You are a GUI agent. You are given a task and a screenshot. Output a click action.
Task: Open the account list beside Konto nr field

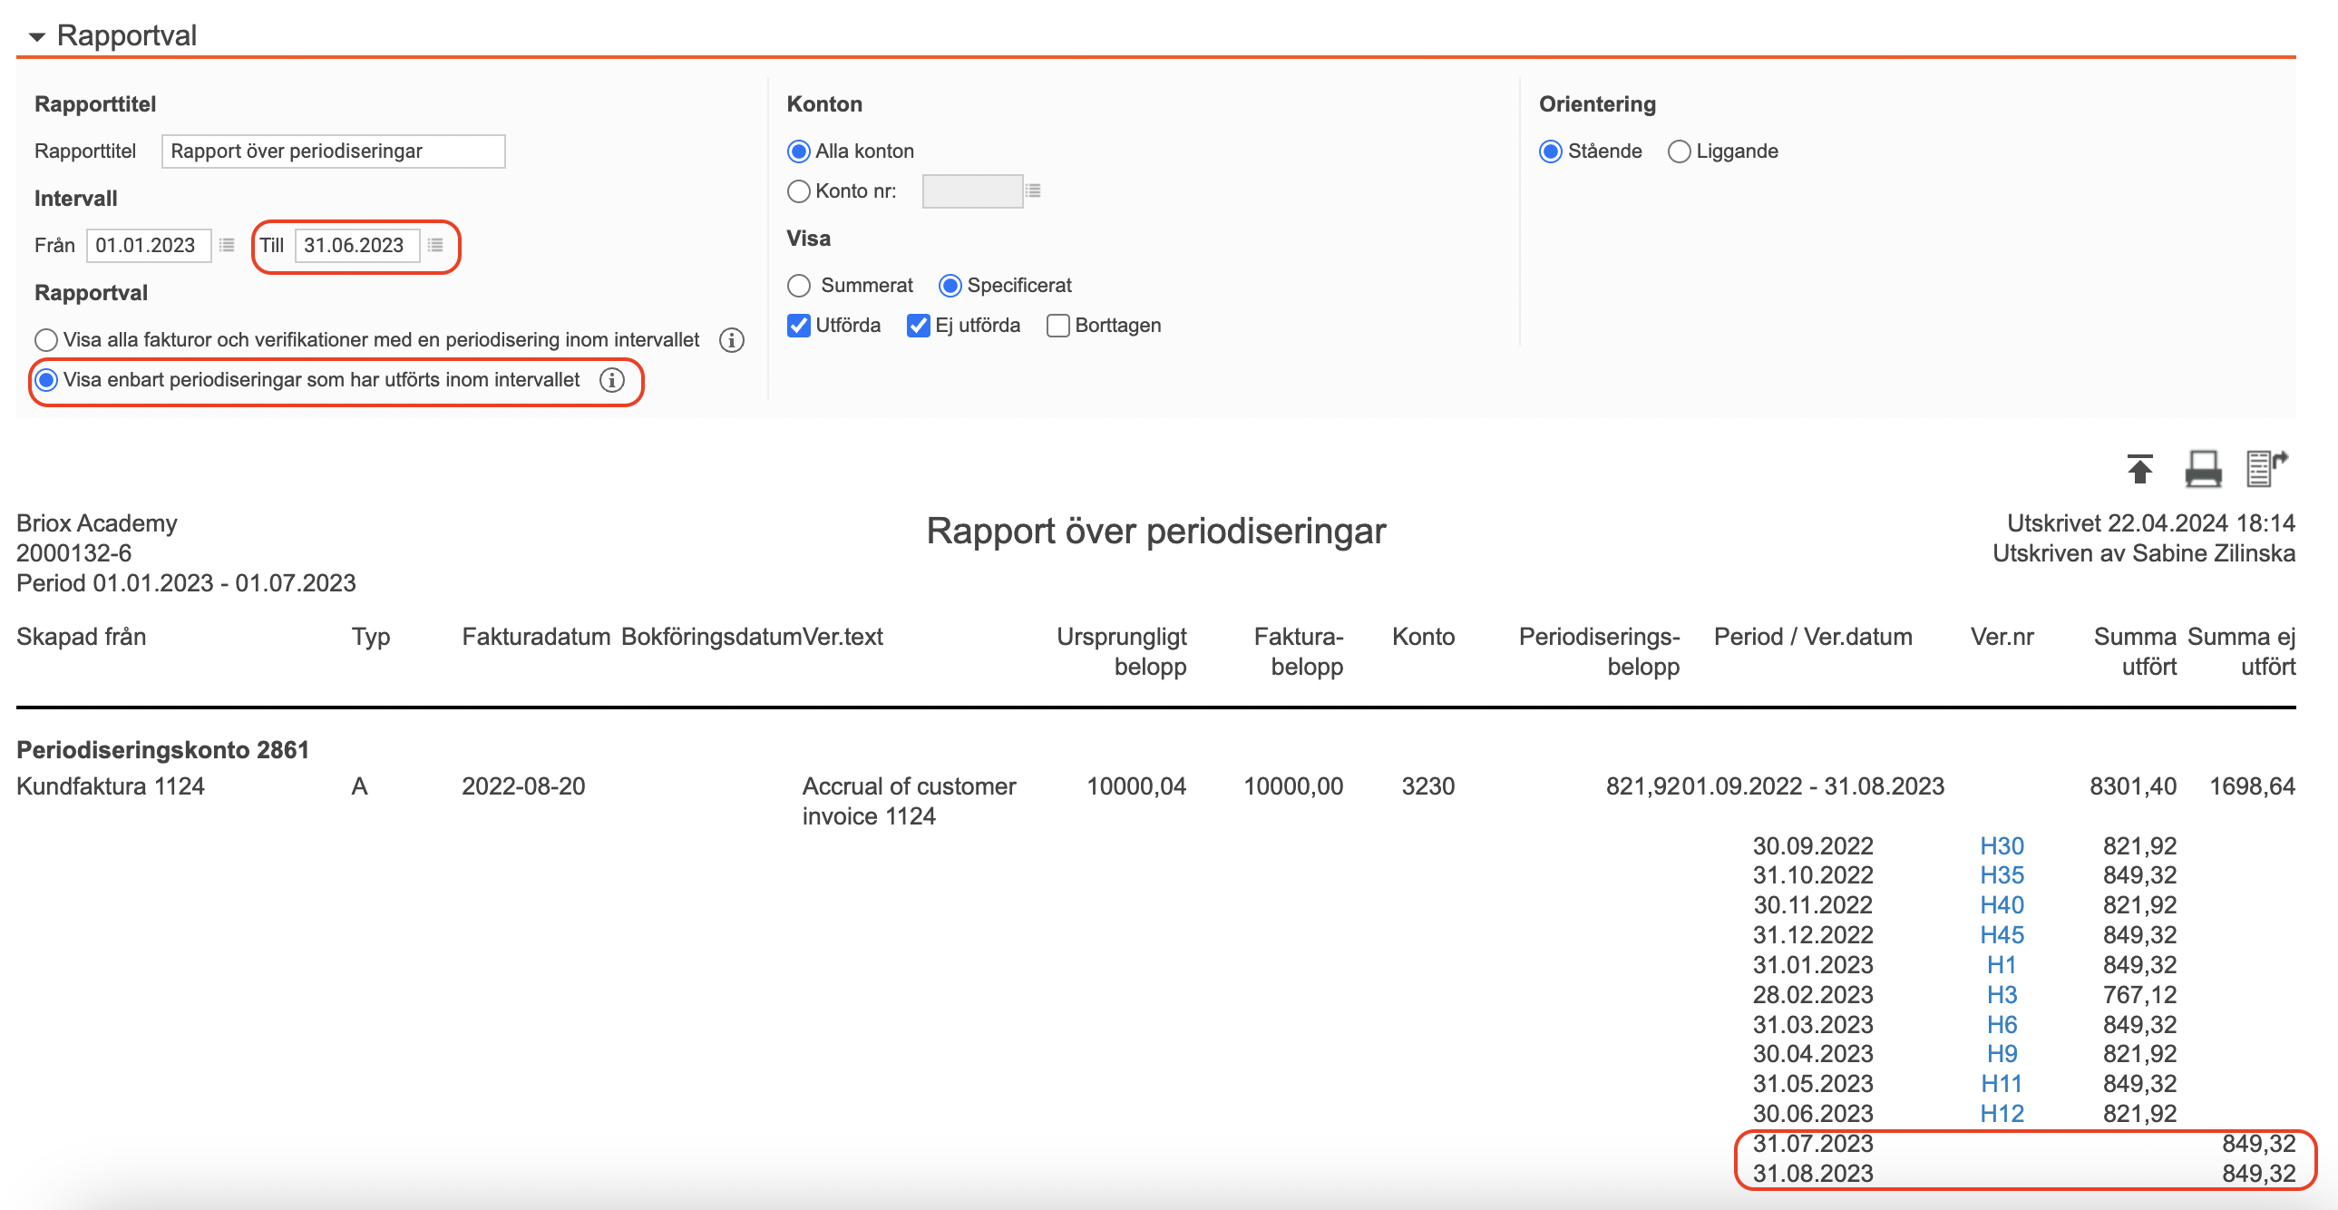1034,190
